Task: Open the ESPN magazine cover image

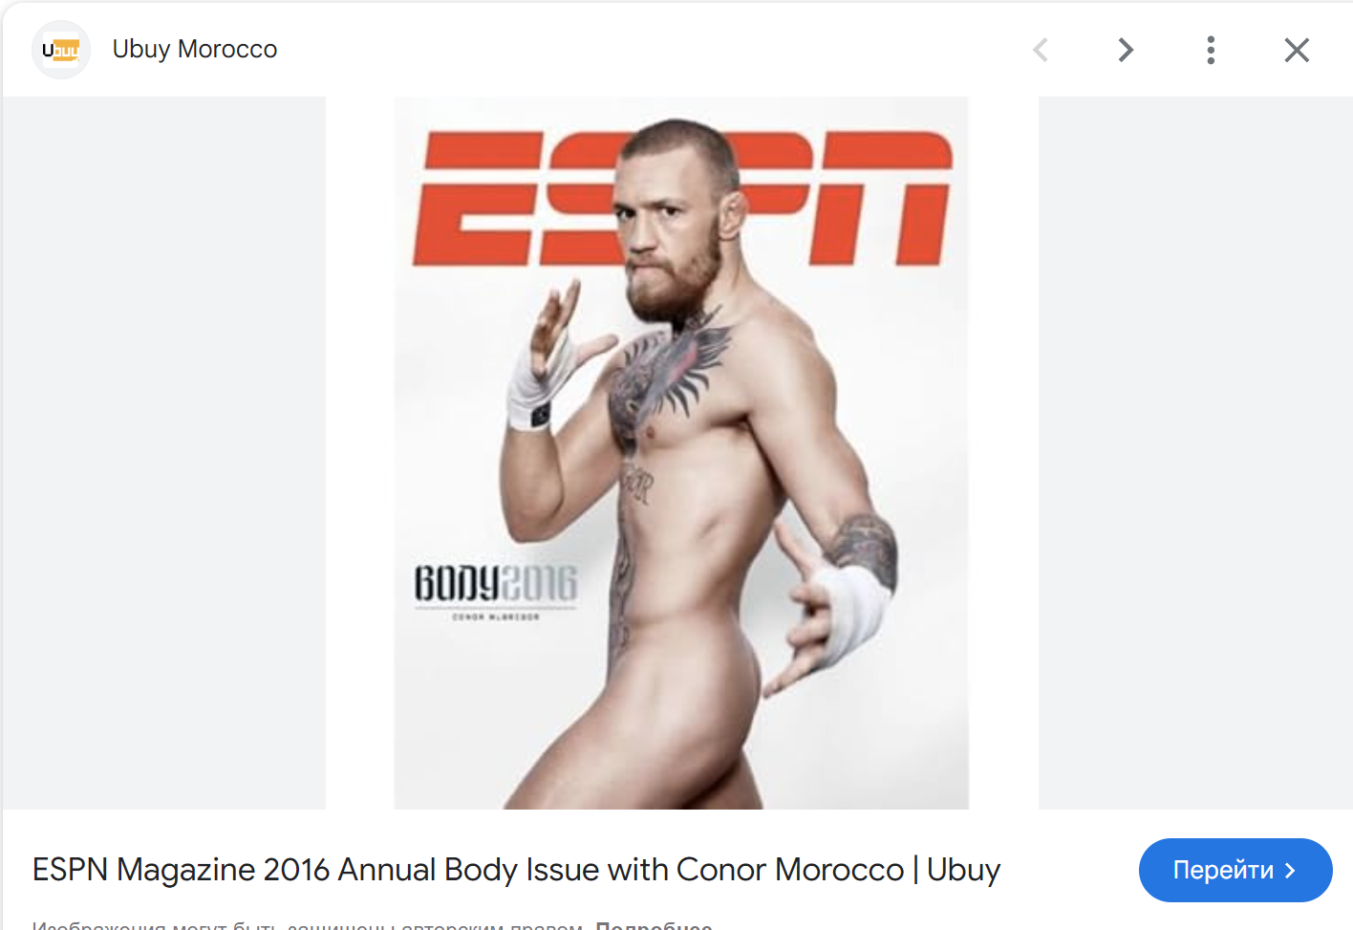Action: 681,453
